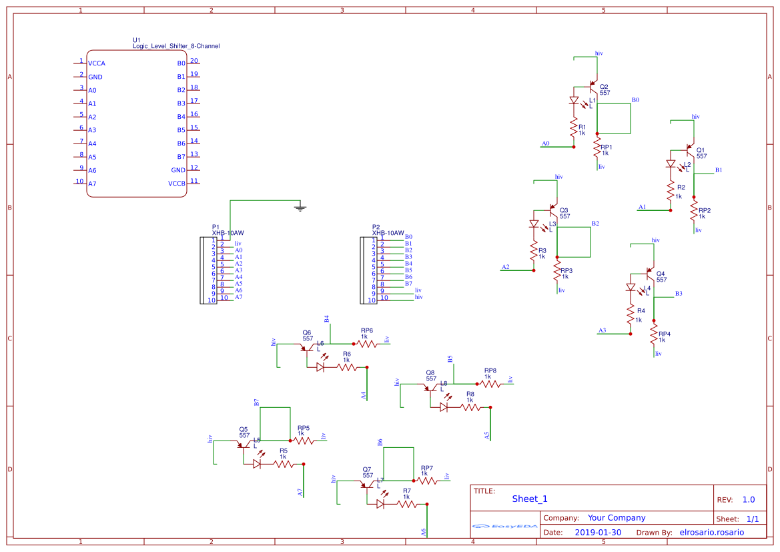This screenshot has width=780, height=552.
Task: Select the date 2019-01-30 in title block
Action: tap(599, 532)
